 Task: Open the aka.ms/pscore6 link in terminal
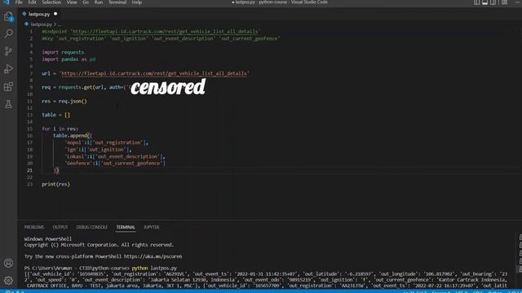point(153,256)
